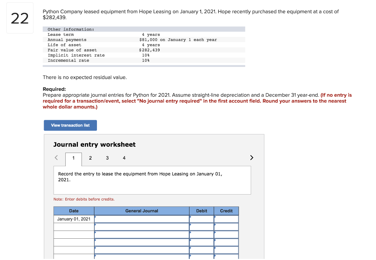Click the View transaction list button
The image size is (376, 260).
pyautogui.click(x=70, y=125)
